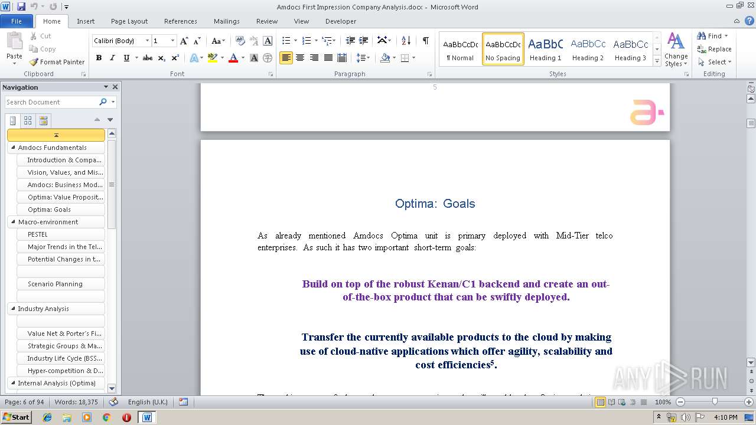Toggle Bold formatting
The width and height of the screenshot is (756, 425).
[99, 58]
